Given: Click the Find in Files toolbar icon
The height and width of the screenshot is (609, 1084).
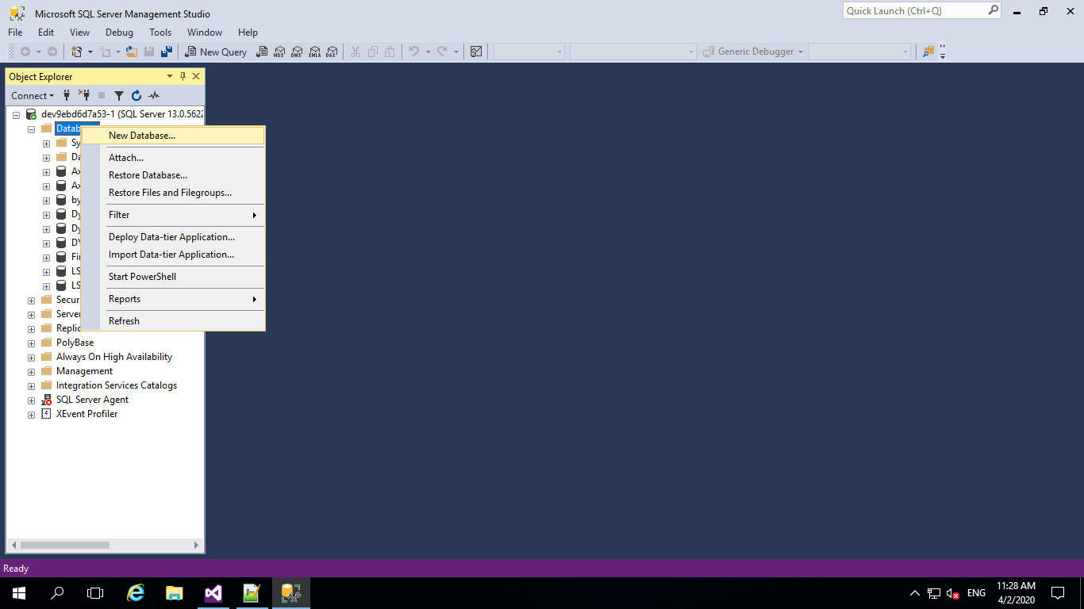Looking at the screenshot, I should coord(928,52).
